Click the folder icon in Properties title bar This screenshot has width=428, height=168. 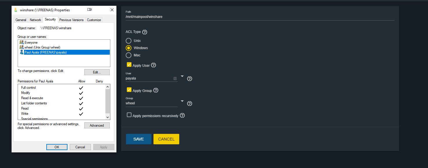pyautogui.click(x=16, y=10)
